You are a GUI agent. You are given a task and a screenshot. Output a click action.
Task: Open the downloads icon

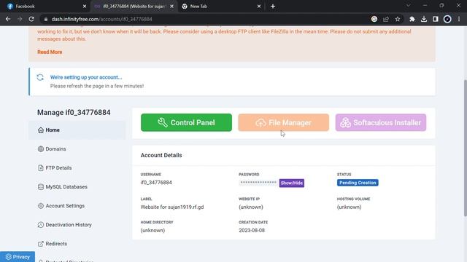[x=424, y=19]
